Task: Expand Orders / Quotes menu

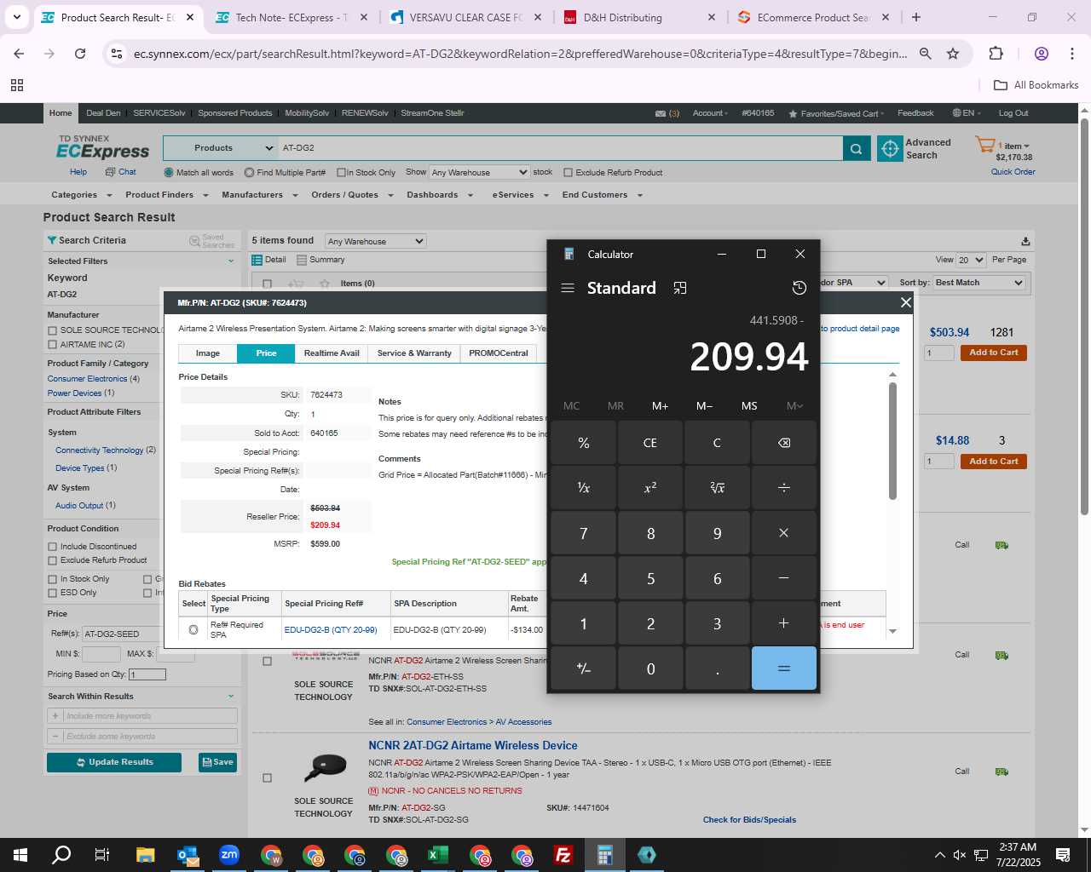Action: click(352, 195)
